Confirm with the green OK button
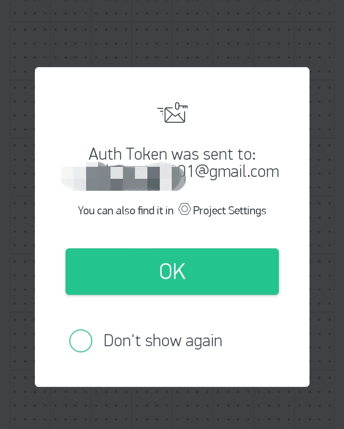 coord(172,271)
